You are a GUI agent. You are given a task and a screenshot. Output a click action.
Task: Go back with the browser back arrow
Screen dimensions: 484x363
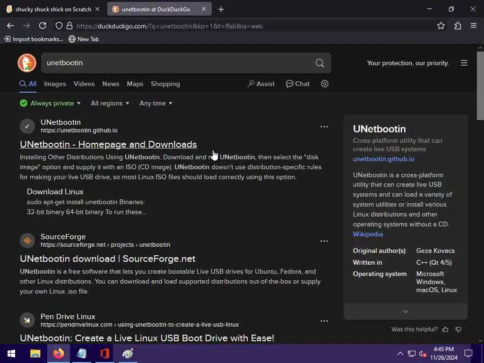point(10,26)
